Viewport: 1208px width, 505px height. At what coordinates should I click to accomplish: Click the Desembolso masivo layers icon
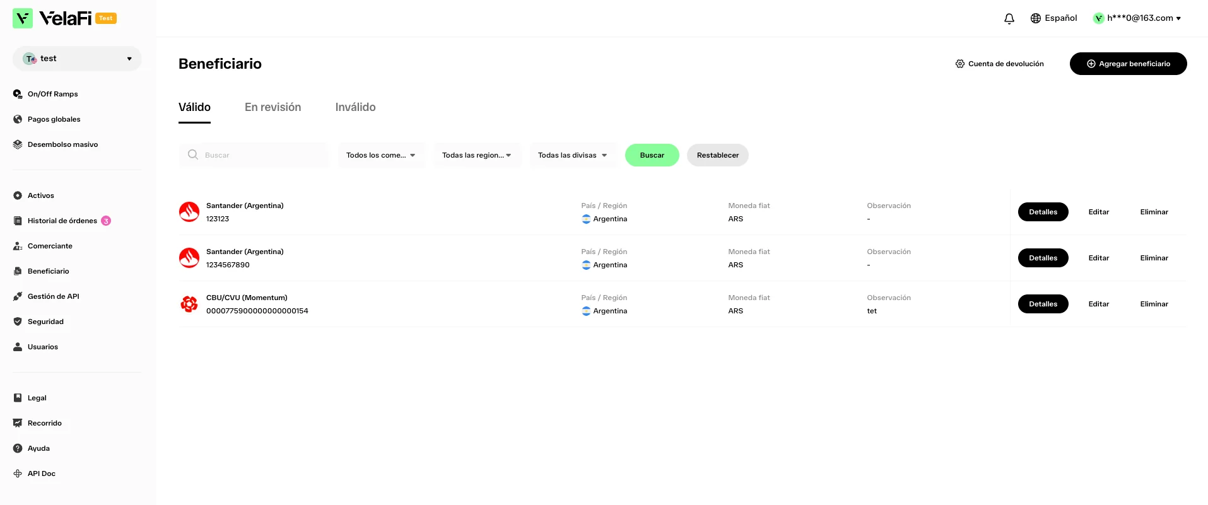[18, 144]
